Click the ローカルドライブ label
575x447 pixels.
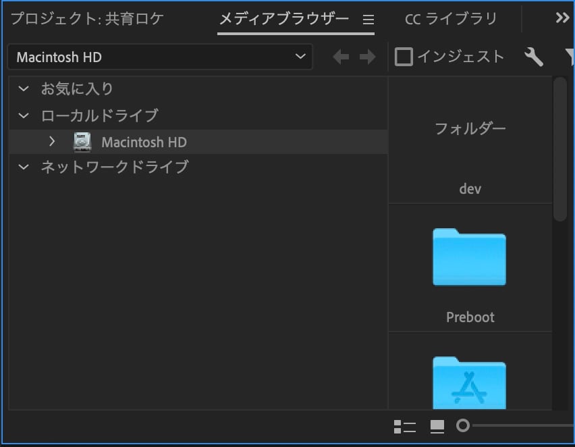point(100,115)
